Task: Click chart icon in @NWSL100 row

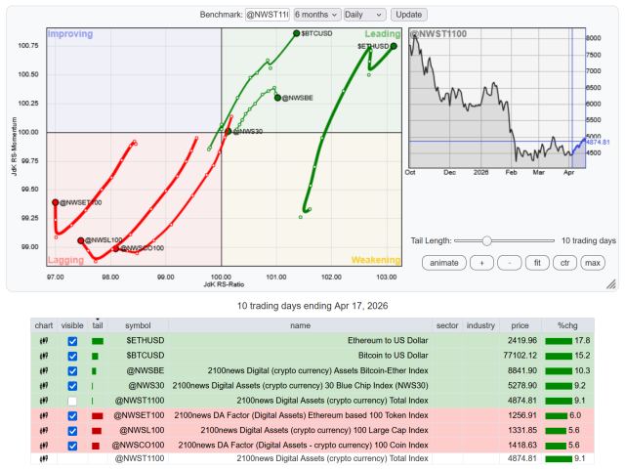Action: [x=44, y=430]
